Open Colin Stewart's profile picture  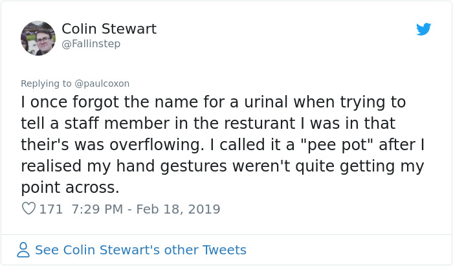pos(38,38)
